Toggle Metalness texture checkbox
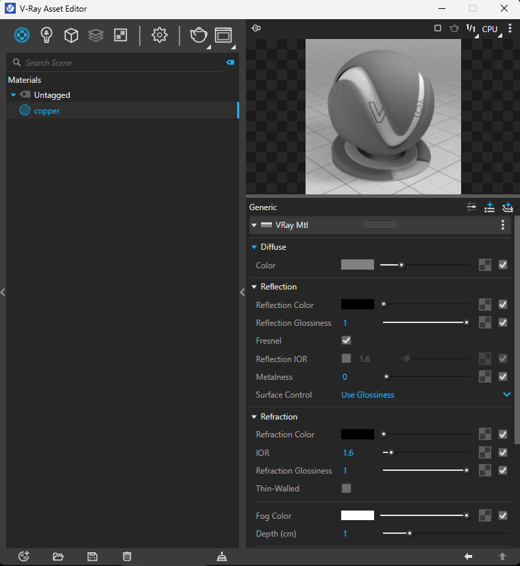Screen dimensions: 520x566 [503, 377]
